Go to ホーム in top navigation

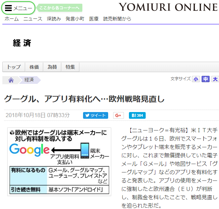pos(12,19)
